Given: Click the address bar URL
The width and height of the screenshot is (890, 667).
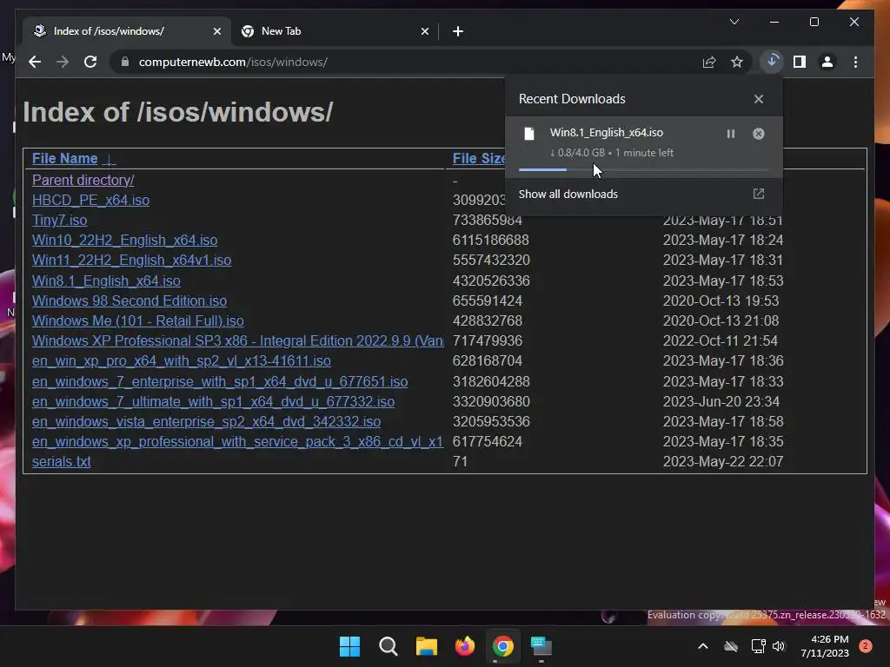Looking at the screenshot, I should [233, 62].
